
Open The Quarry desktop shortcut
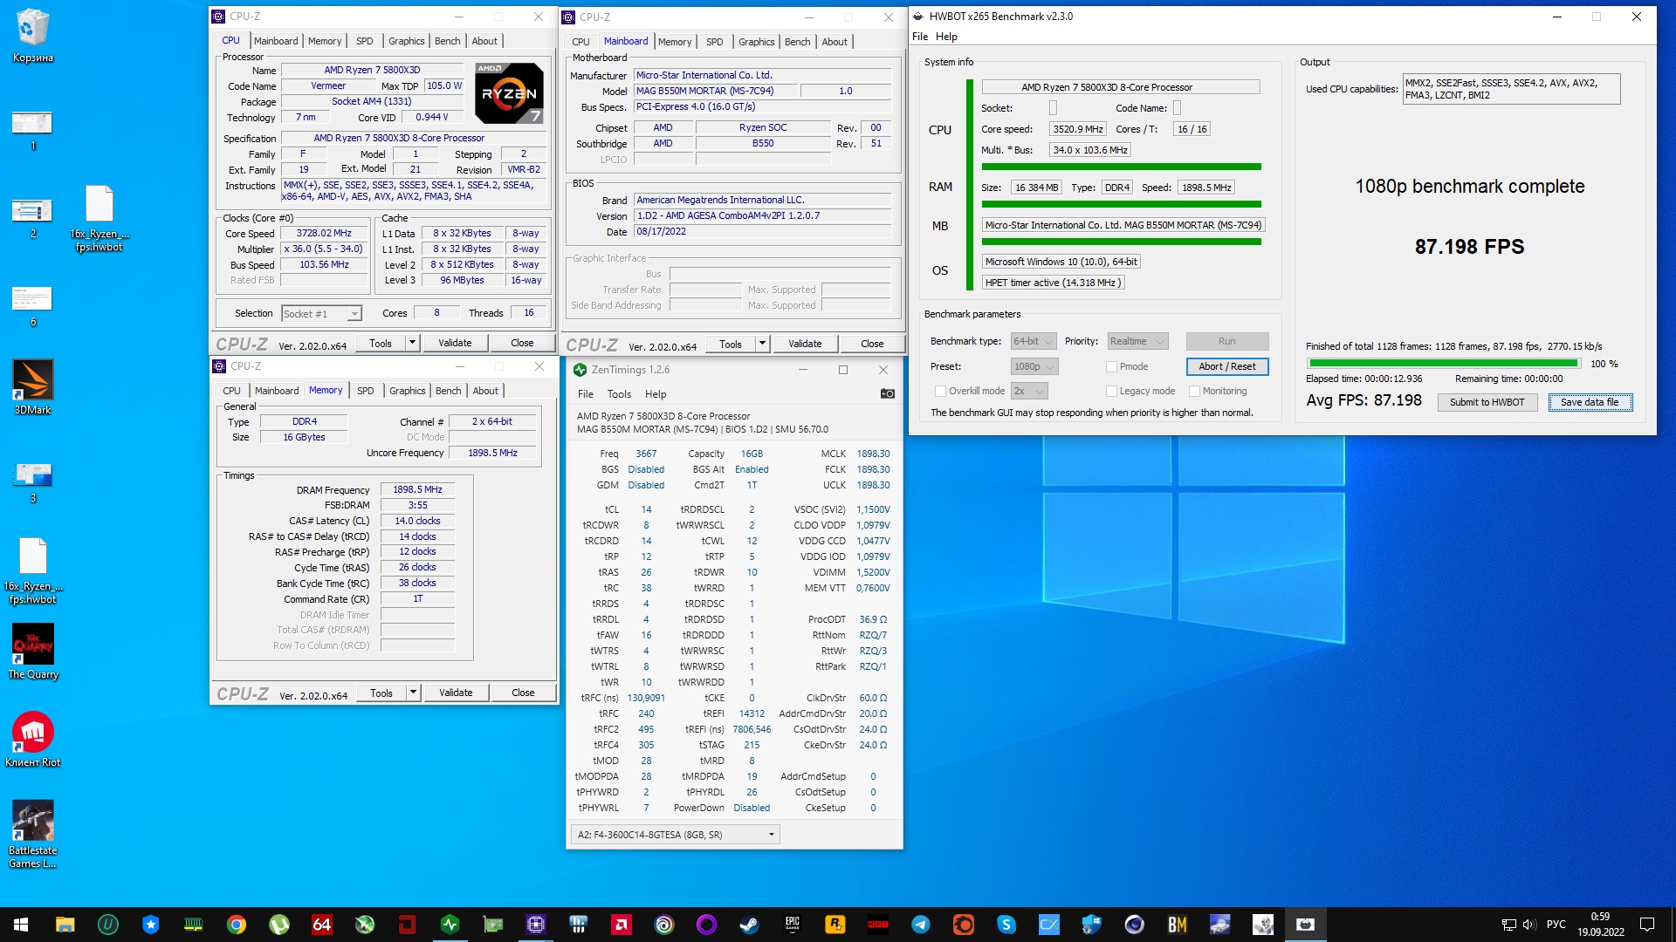(32, 652)
